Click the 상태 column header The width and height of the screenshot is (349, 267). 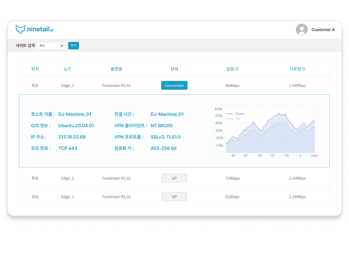pos(174,69)
